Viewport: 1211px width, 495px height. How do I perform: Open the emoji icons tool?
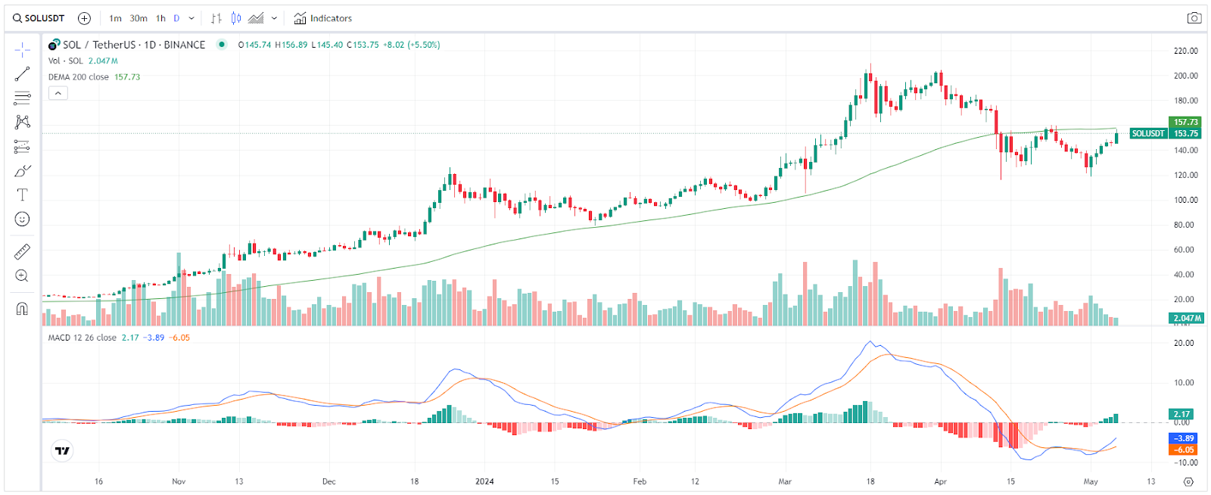tap(23, 219)
